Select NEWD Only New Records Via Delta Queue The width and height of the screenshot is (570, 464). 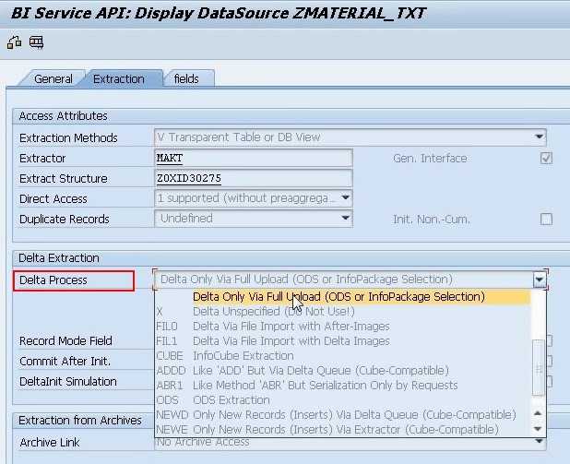coord(343,415)
